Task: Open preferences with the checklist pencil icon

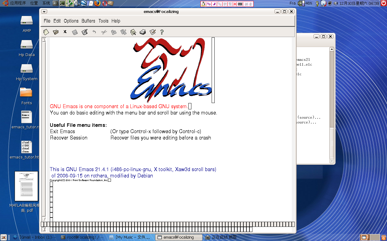Action: click(152, 32)
